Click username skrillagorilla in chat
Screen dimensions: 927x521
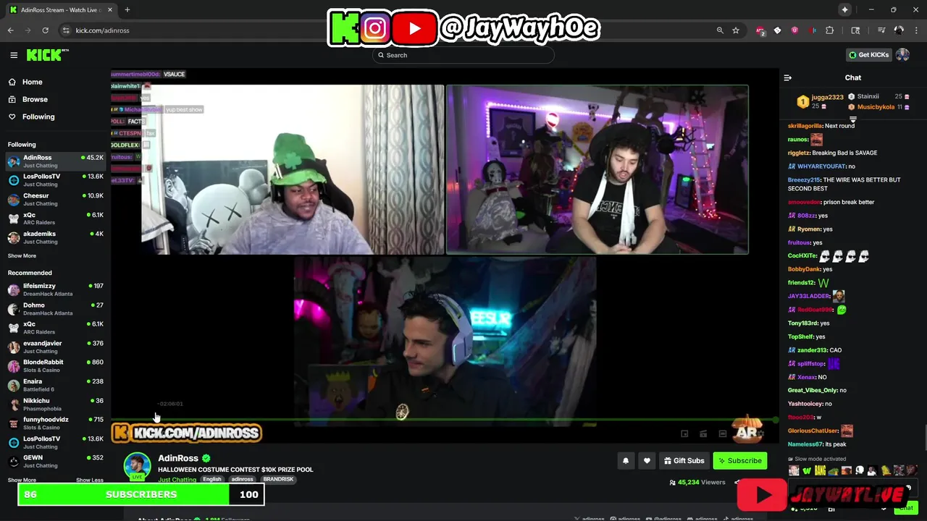805,126
